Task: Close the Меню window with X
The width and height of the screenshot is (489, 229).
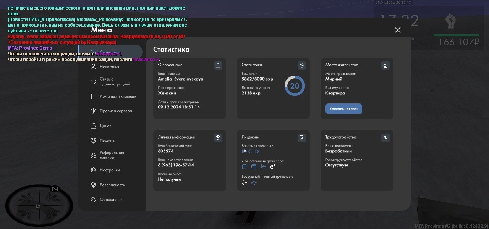Action: (397, 30)
